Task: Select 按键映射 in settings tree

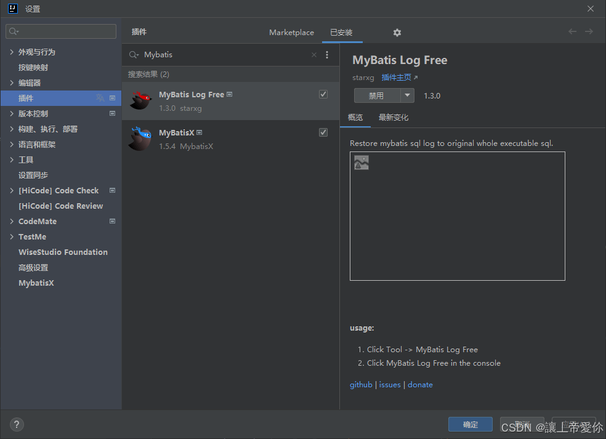Action: click(x=33, y=67)
